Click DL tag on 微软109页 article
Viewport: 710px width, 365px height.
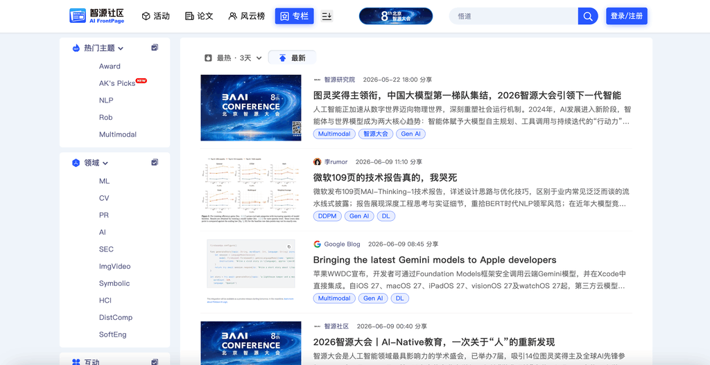(386, 216)
